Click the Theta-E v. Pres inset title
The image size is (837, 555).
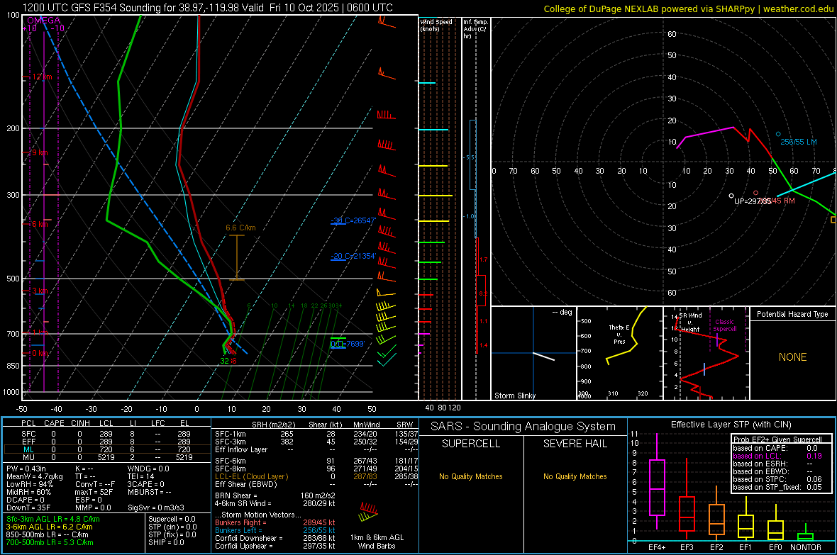tap(619, 334)
